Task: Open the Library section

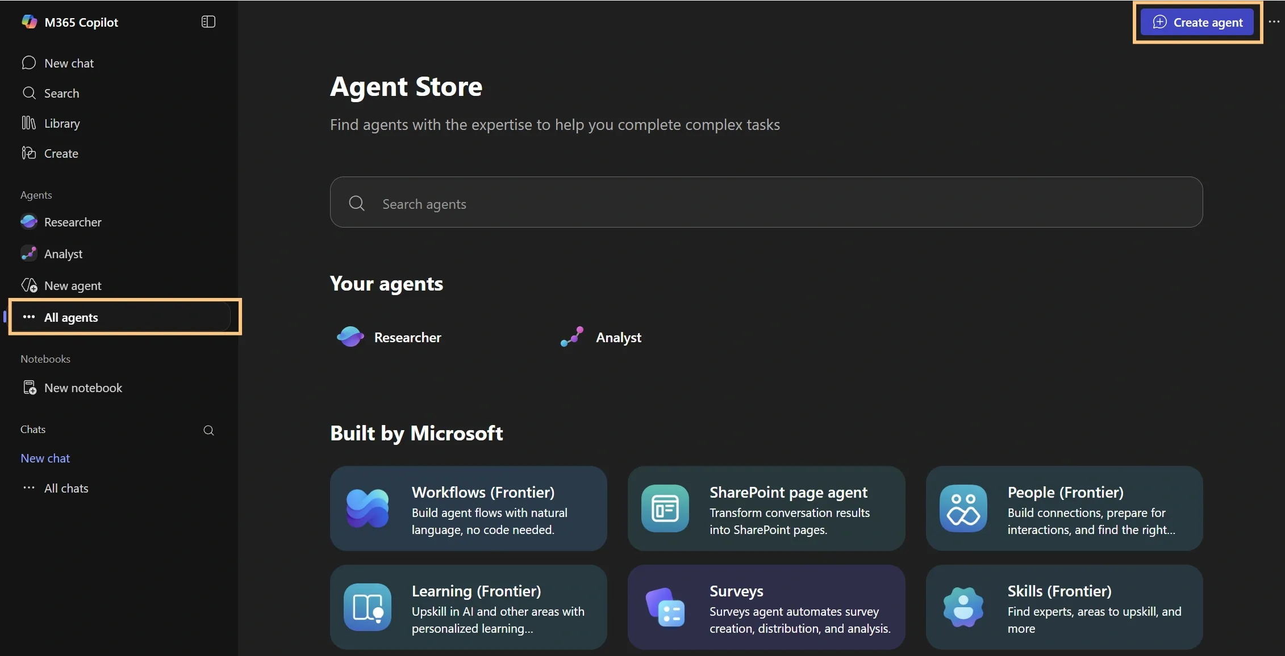Action: [61, 123]
